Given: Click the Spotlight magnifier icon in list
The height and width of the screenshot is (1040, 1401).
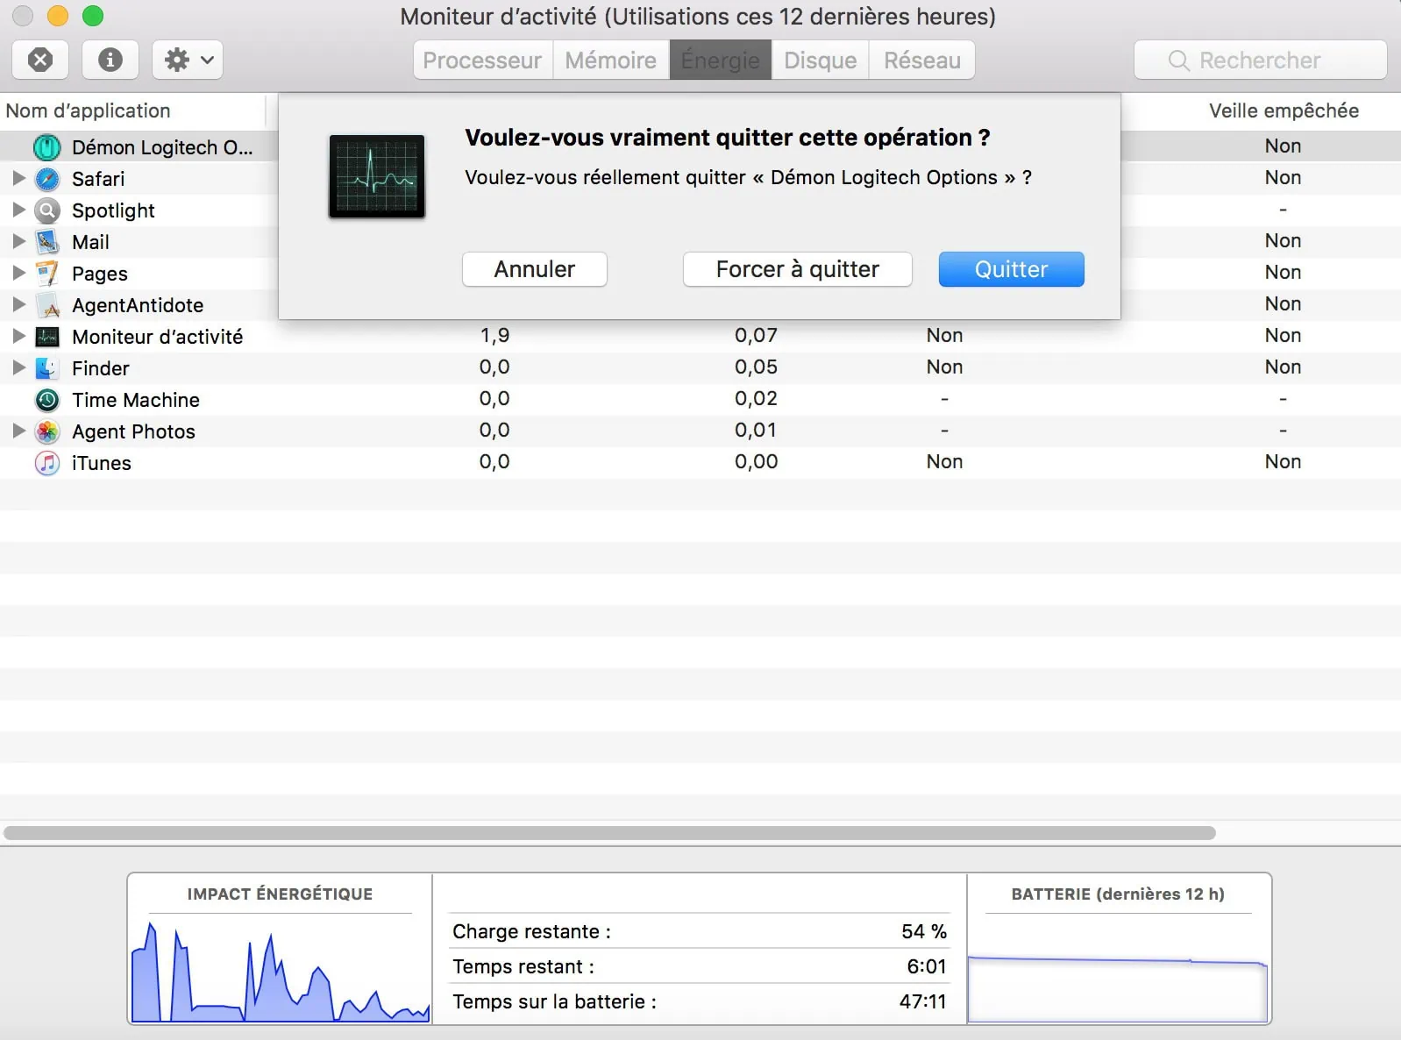Looking at the screenshot, I should [47, 210].
